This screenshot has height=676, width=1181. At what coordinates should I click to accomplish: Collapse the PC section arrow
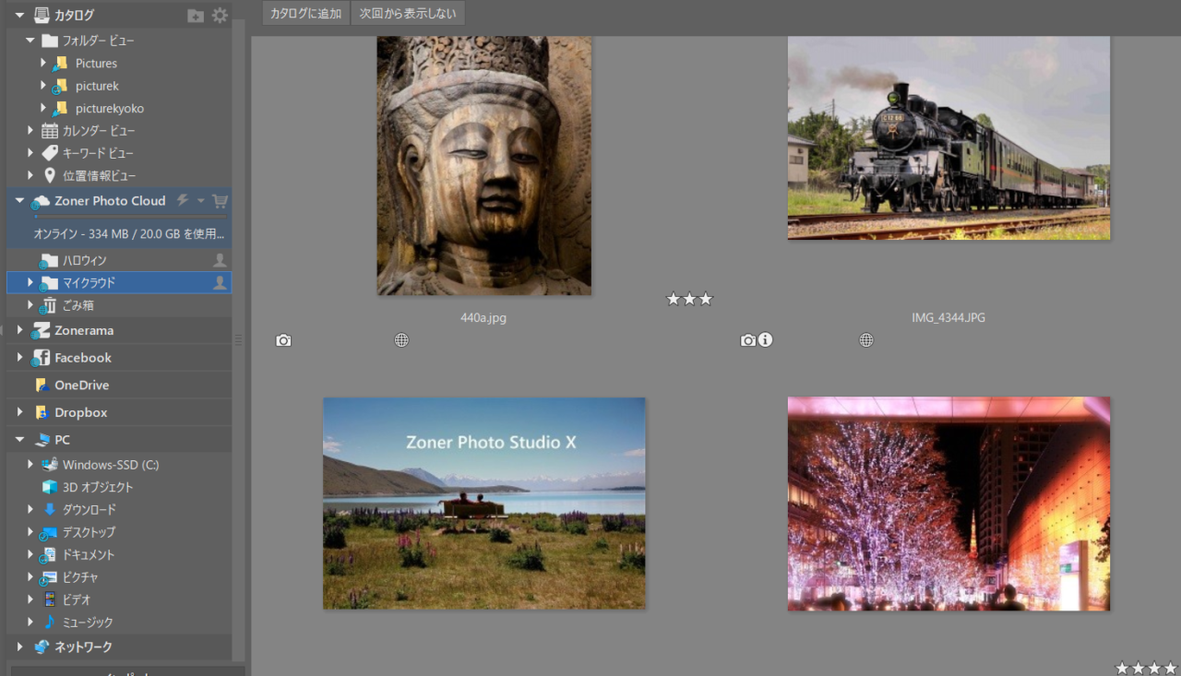(19, 440)
